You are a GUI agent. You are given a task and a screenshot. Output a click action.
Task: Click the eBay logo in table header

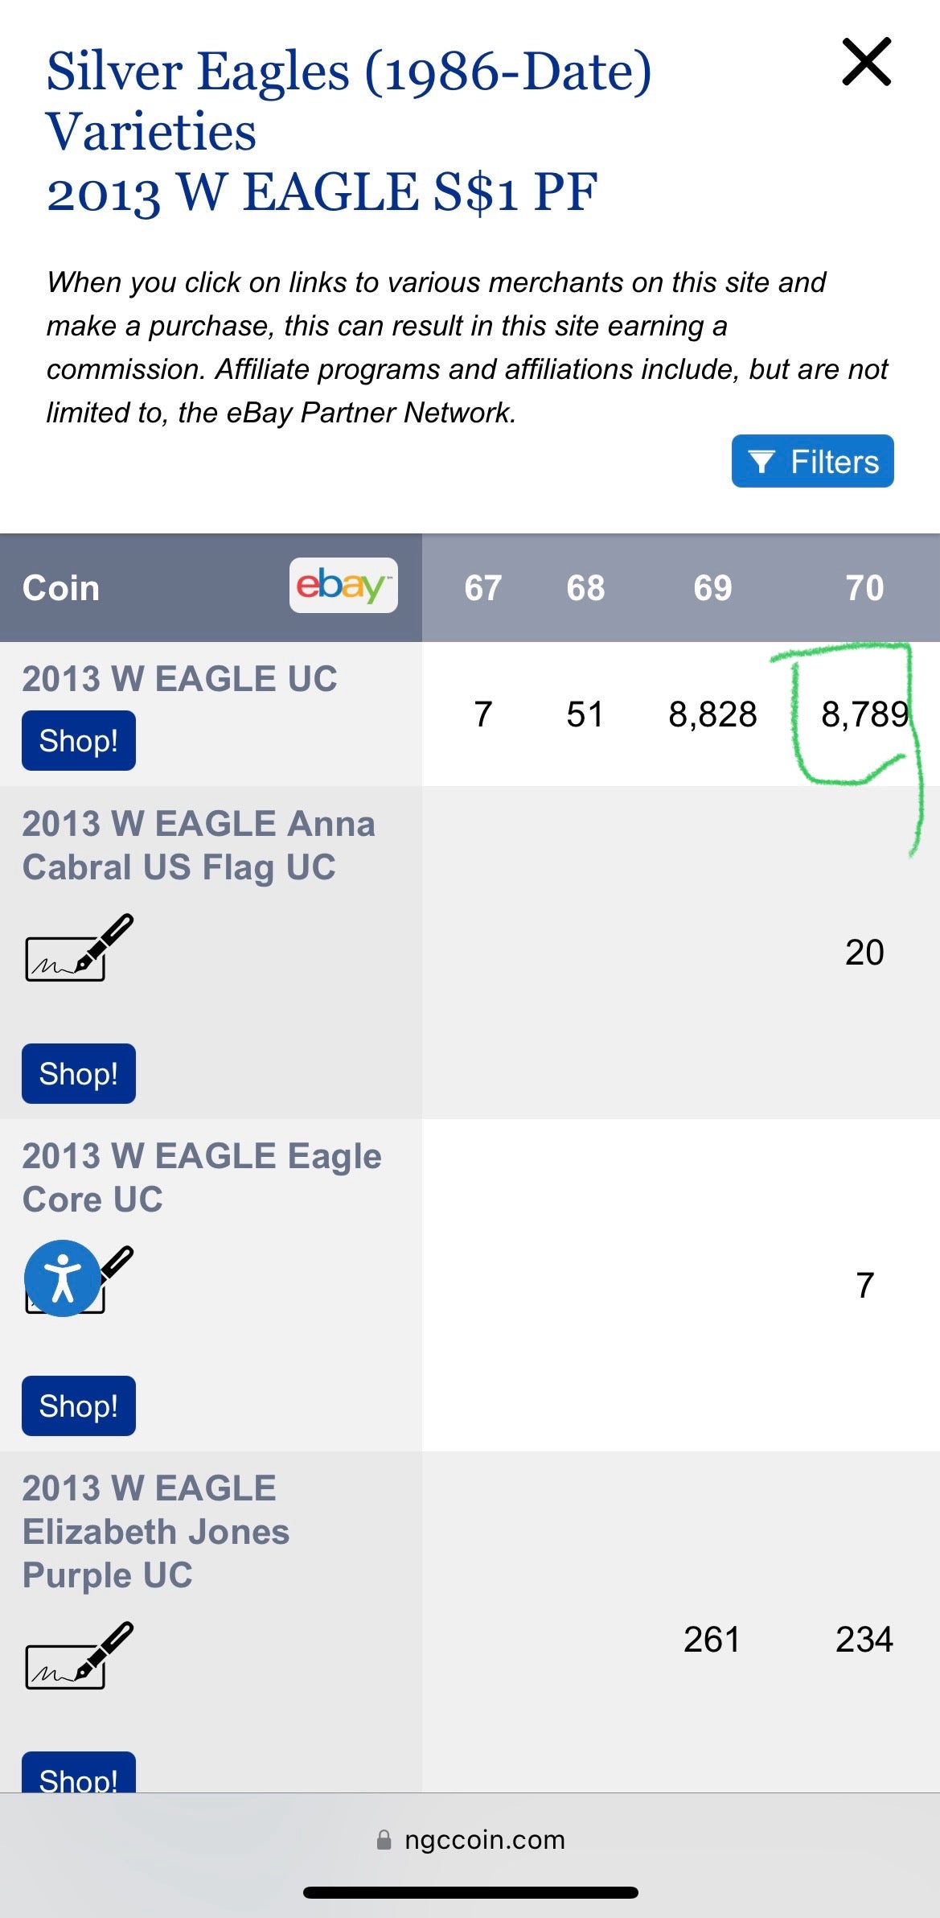click(343, 586)
